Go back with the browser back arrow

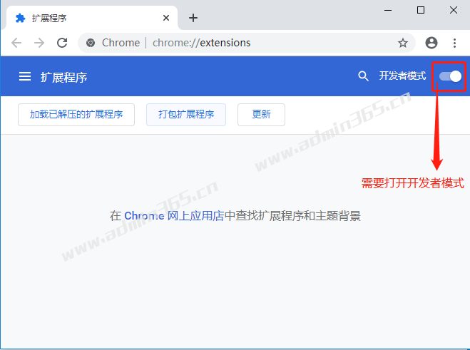click(16, 43)
